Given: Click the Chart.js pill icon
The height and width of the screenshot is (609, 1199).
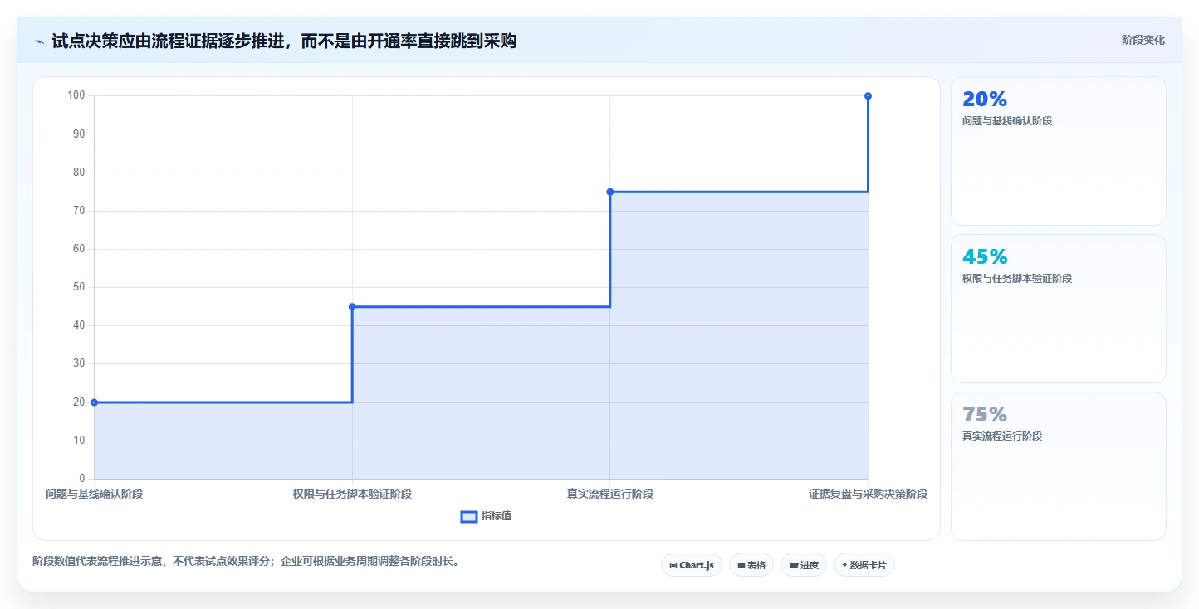Looking at the screenshot, I should tap(673, 565).
